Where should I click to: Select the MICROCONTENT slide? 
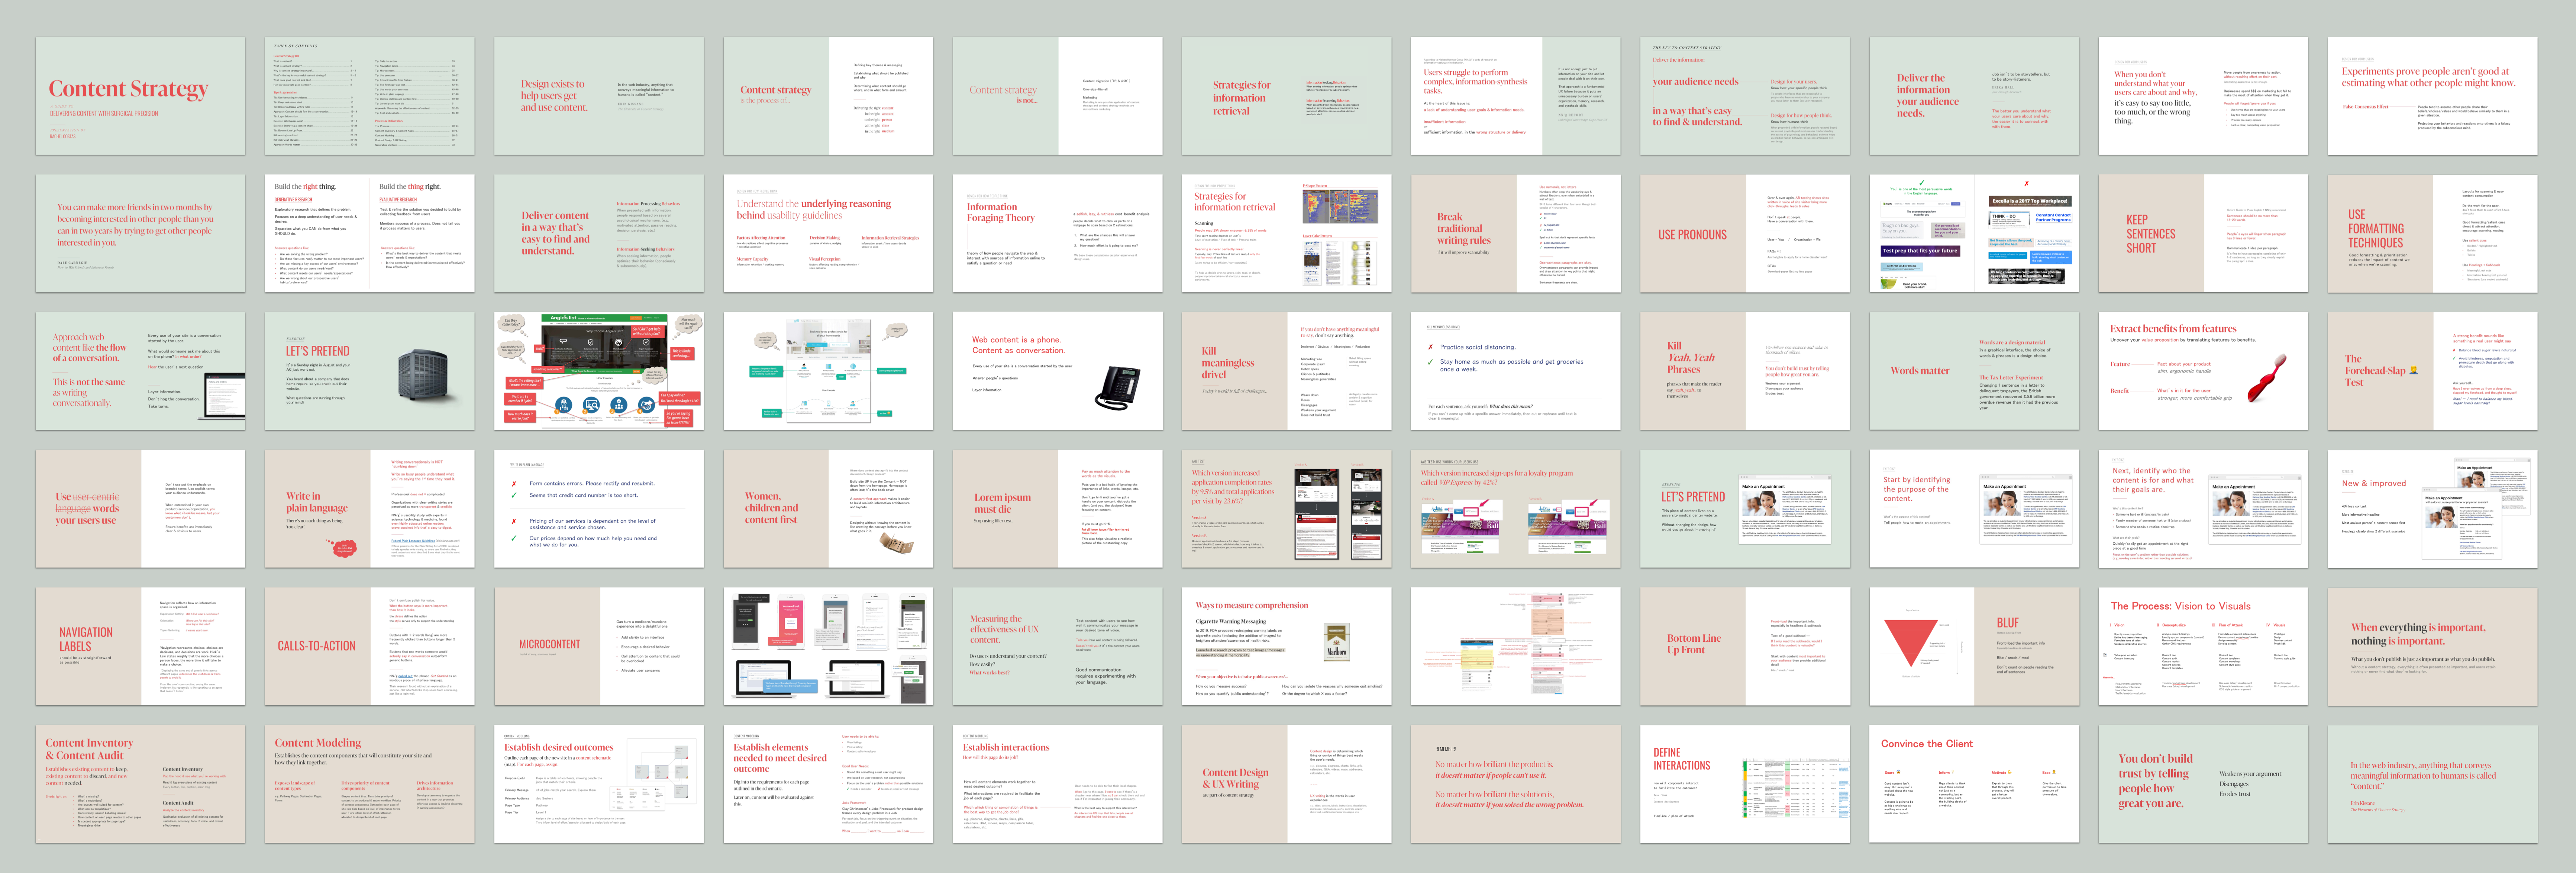598,646
